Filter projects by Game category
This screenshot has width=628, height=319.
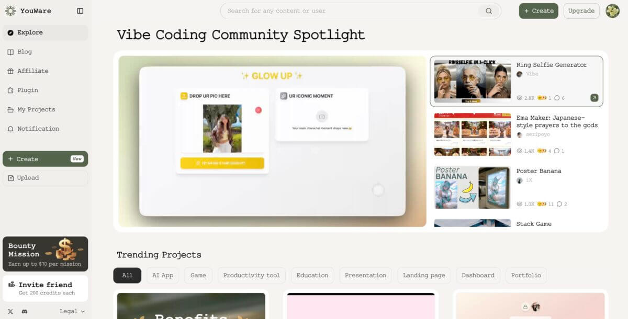click(x=198, y=275)
